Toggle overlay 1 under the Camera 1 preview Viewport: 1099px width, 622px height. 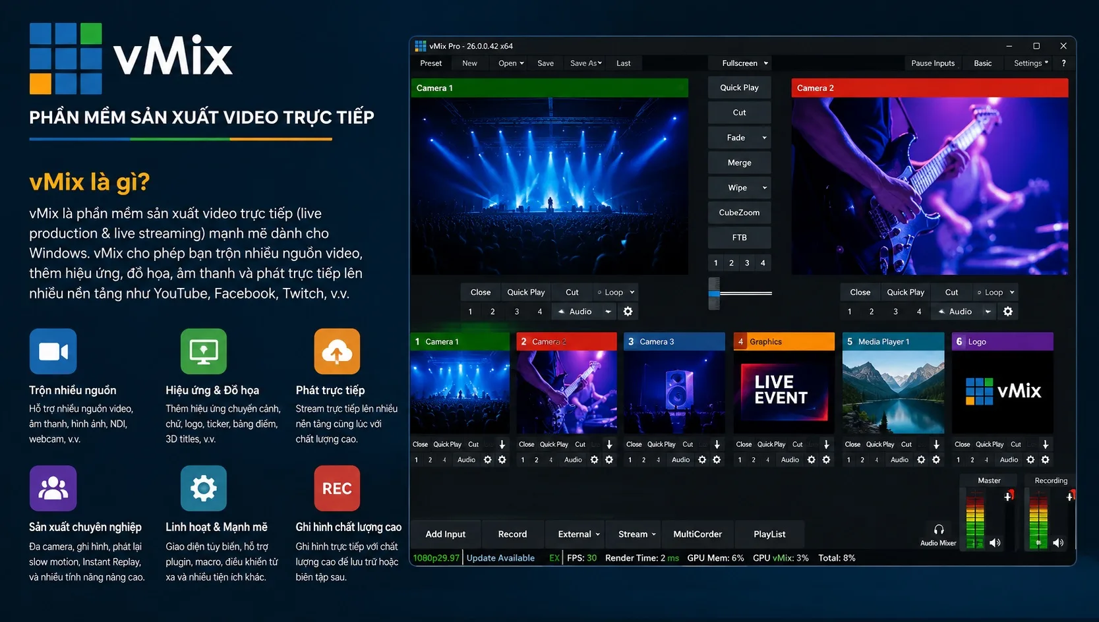coord(470,311)
